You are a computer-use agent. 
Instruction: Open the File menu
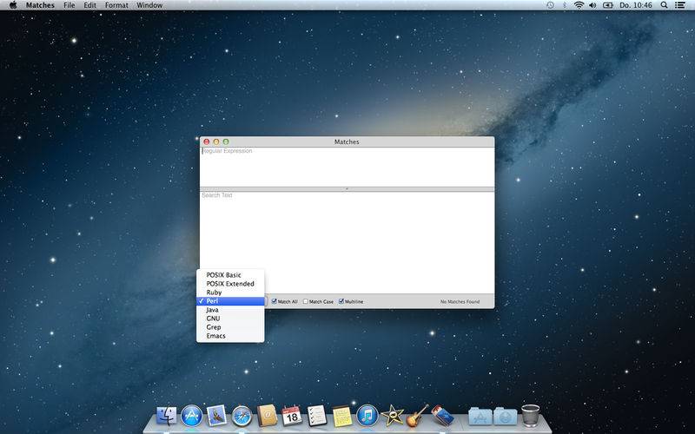(x=69, y=5)
